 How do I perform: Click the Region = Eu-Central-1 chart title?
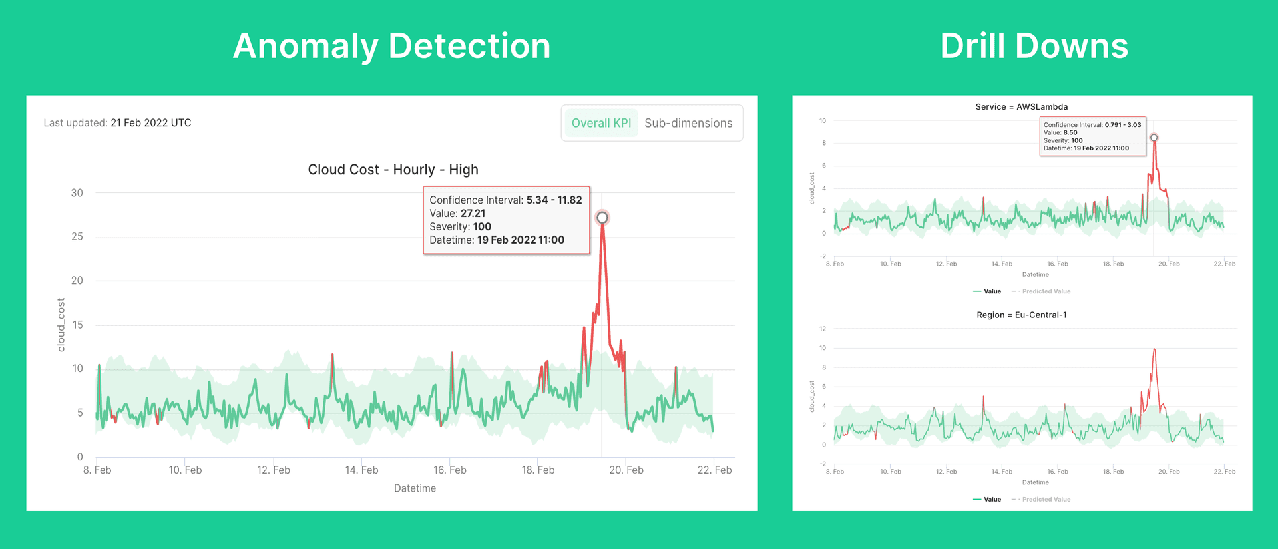click(x=1022, y=315)
